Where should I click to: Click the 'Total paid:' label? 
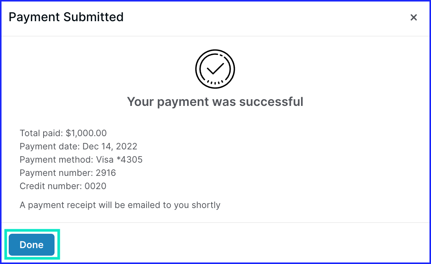click(42, 133)
